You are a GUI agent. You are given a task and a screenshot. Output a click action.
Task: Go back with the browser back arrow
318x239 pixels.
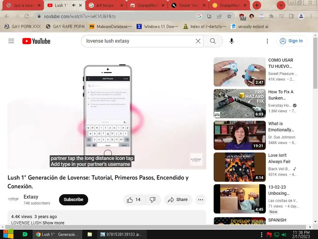click(x=7, y=16)
